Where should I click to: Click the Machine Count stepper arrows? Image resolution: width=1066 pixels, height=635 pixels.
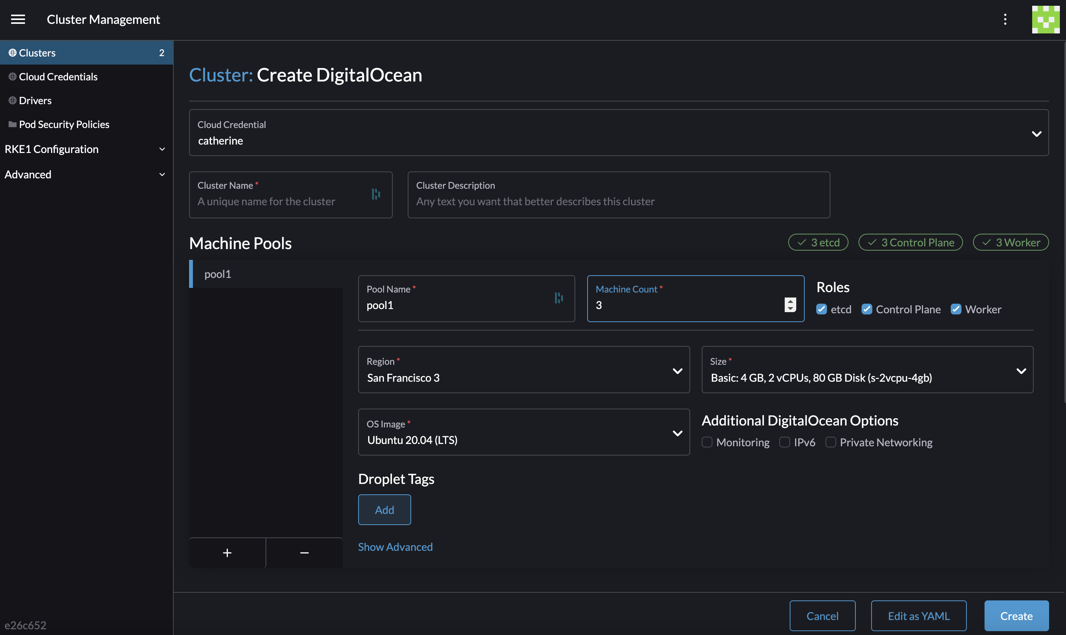tap(790, 305)
